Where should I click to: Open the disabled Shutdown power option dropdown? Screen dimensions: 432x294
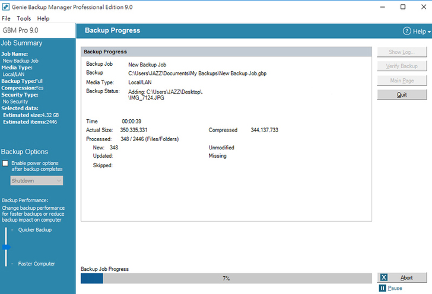click(x=37, y=181)
